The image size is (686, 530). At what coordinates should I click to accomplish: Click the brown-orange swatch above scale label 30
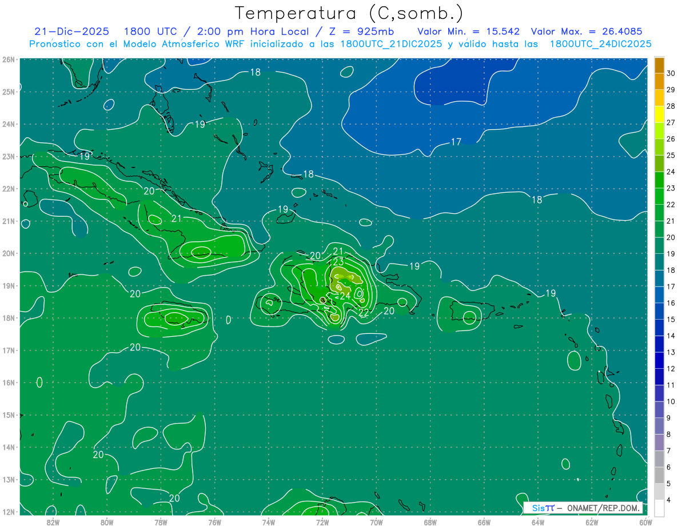(659, 65)
